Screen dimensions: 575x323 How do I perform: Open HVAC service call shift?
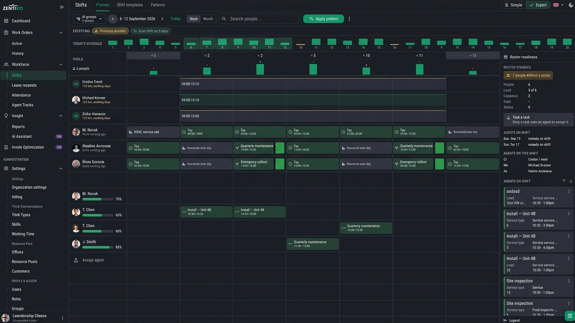(153, 132)
